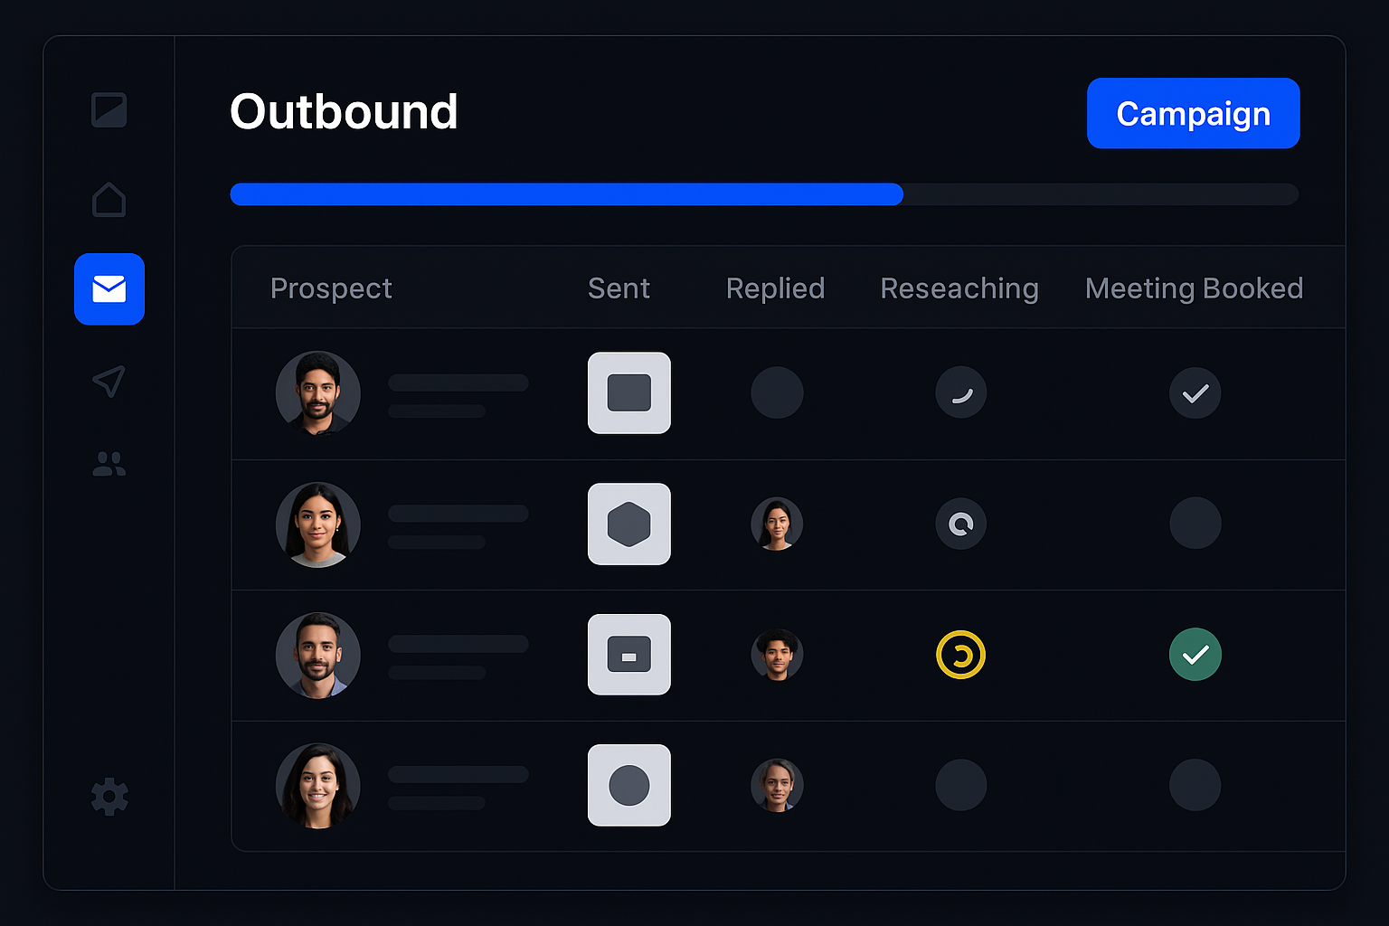
Task: Select the paper plane send icon
Action: pos(109,381)
